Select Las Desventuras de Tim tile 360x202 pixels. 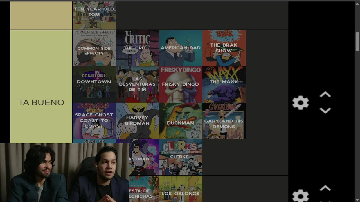click(x=138, y=84)
